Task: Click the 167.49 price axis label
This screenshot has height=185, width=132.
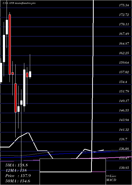Action: (124, 34)
